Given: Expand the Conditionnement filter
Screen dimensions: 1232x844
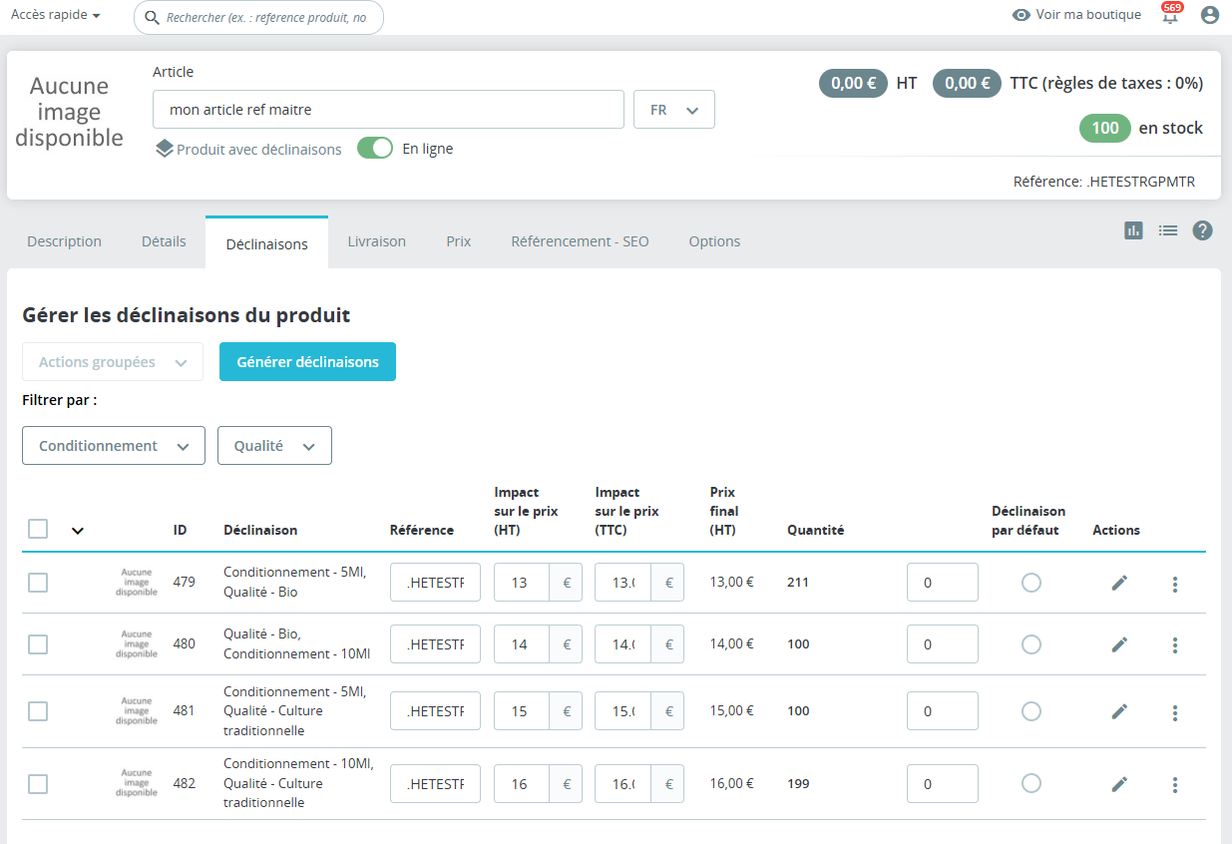Looking at the screenshot, I should (114, 446).
